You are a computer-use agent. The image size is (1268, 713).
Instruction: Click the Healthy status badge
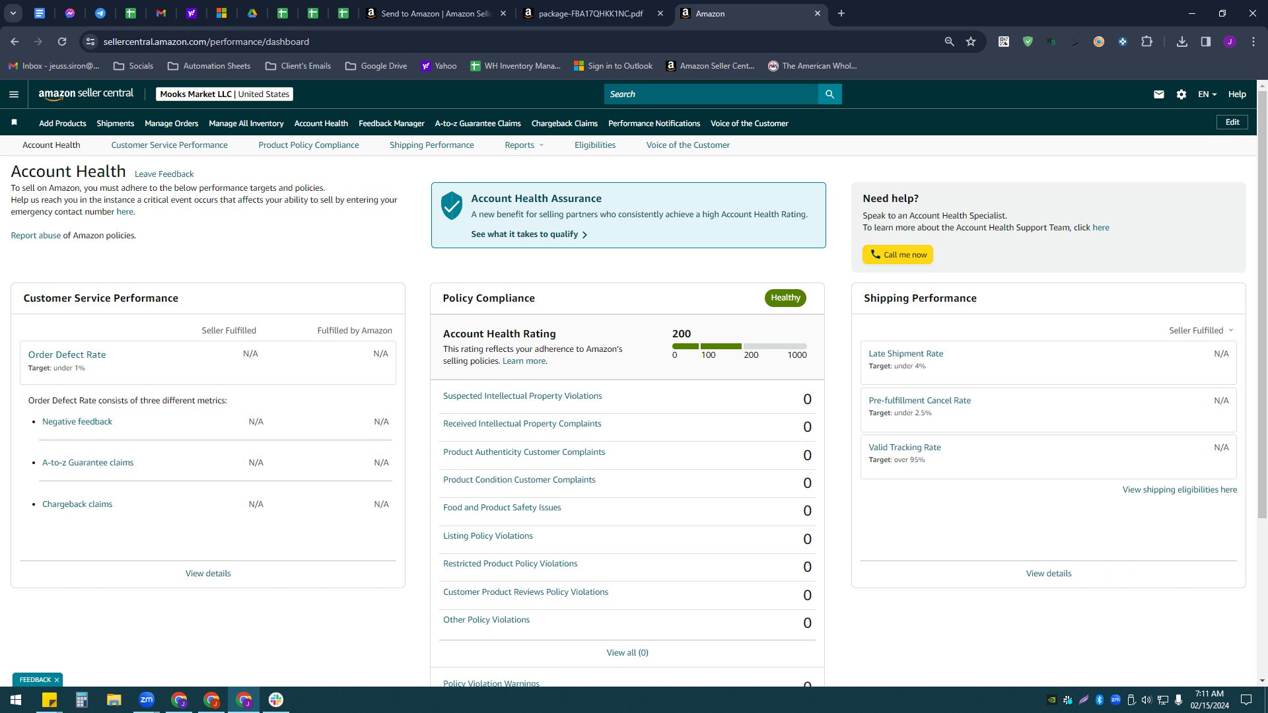coord(785,298)
